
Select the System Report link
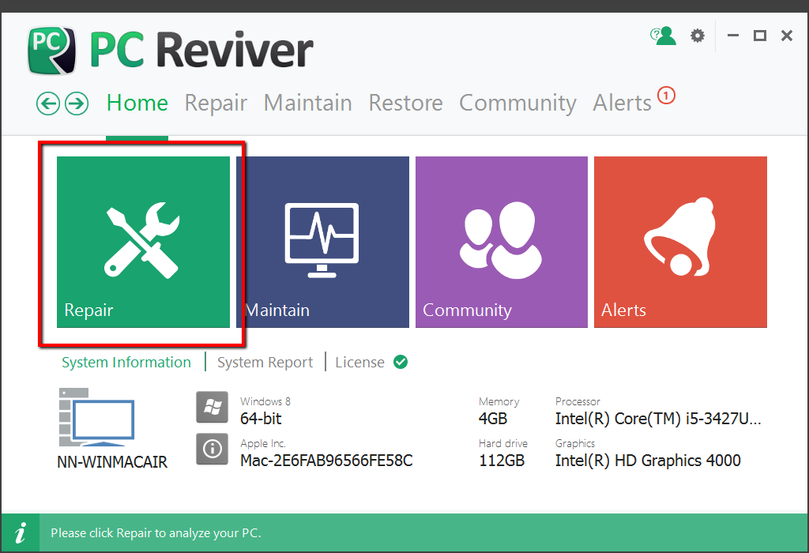coord(265,363)
